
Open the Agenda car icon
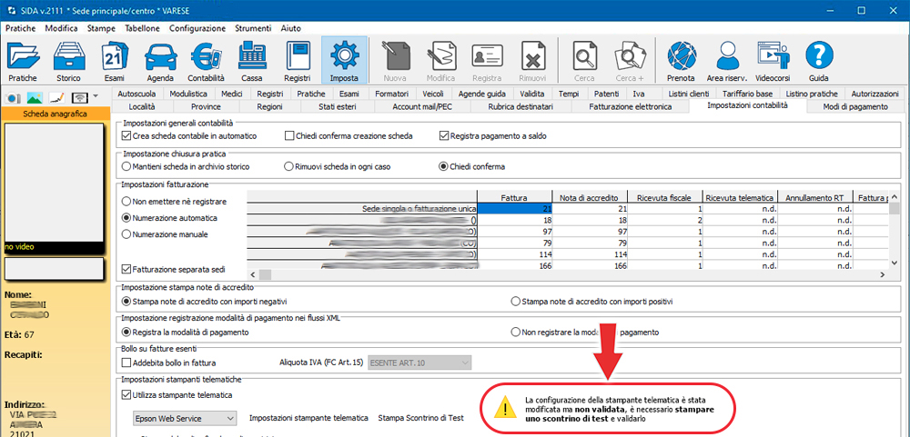[159, 60]
